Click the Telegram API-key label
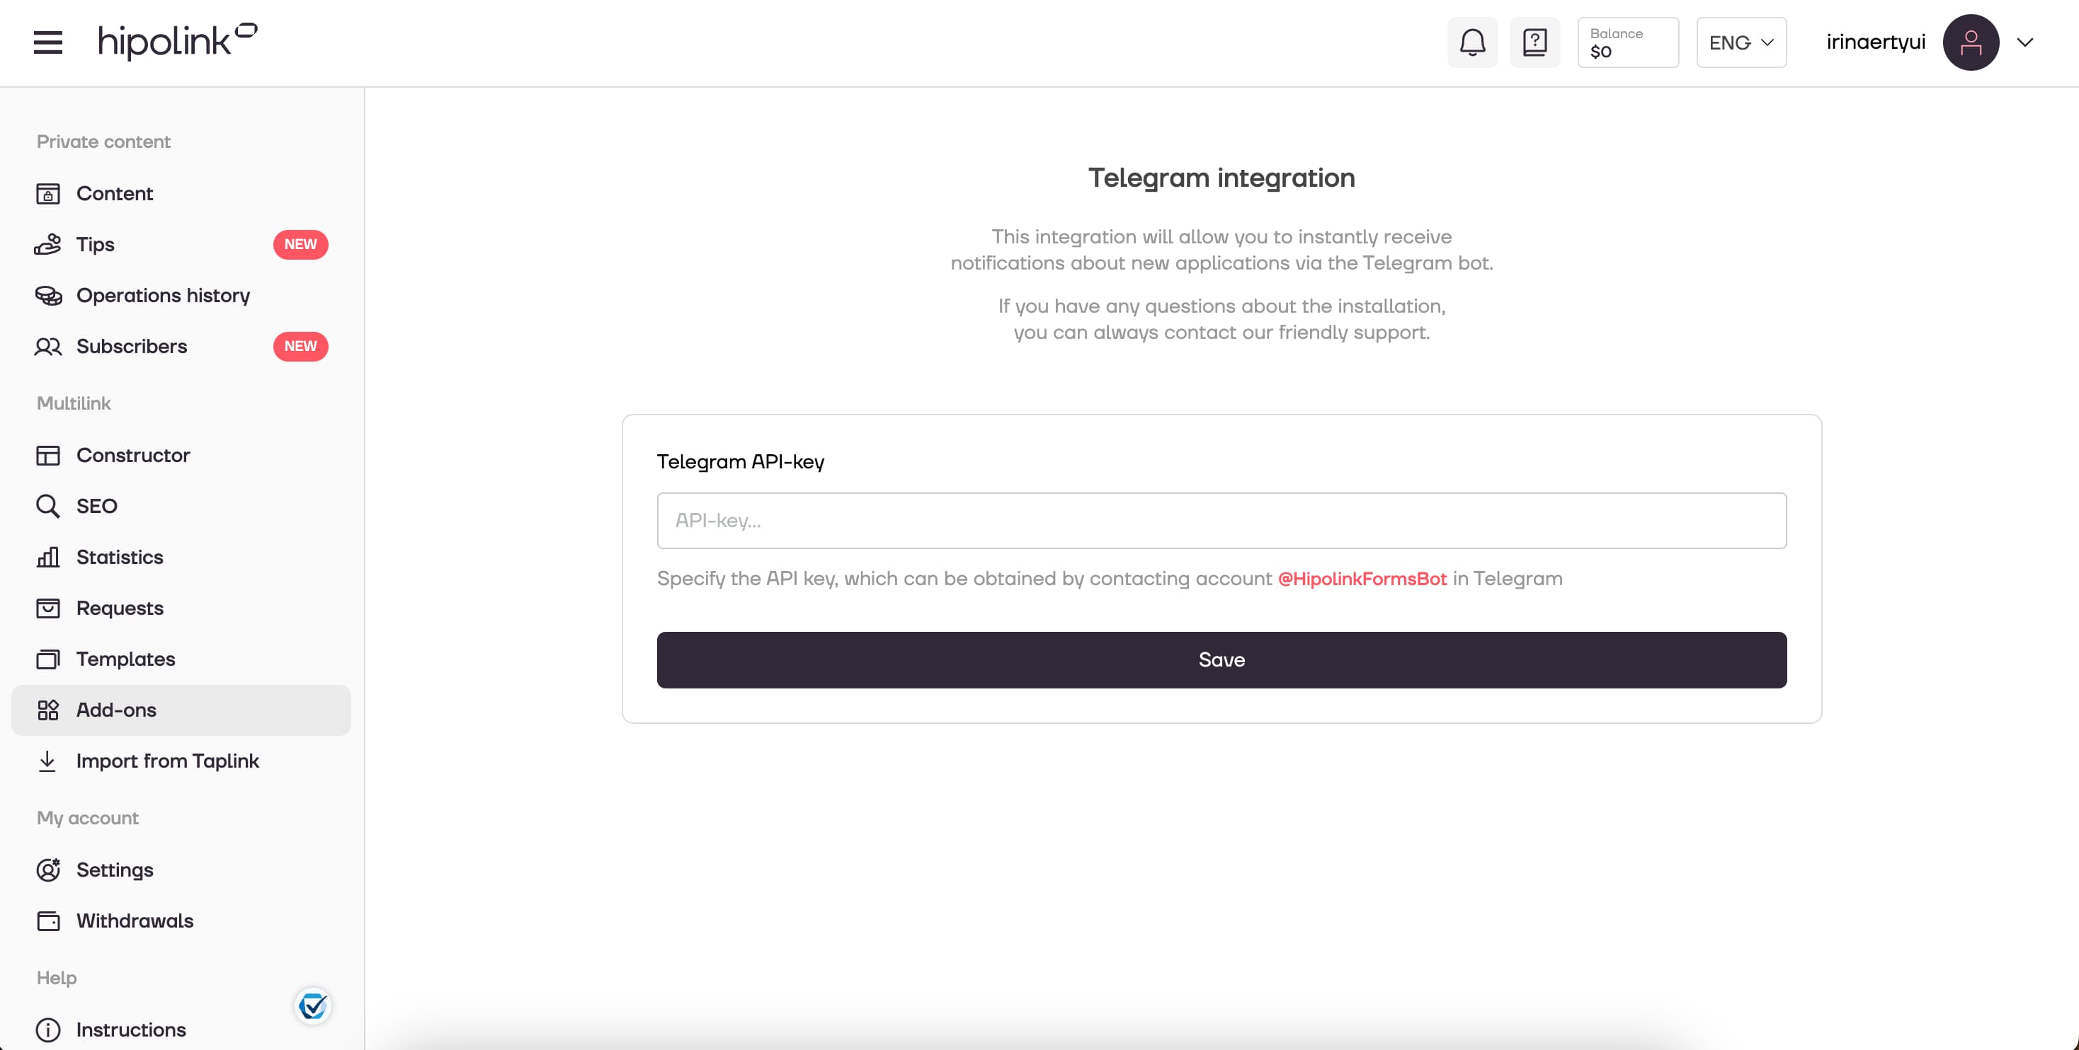The height and width of the screenshot is (1050, 2079). click(x=740, y=461)
